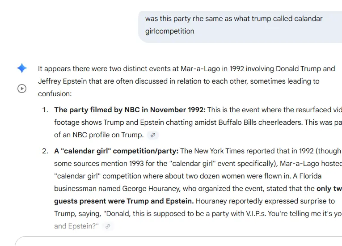Click bold text 'guests present were Trump and Epstein.'
The width and height of the screenshot is (342, 246).
coord(124,201)
